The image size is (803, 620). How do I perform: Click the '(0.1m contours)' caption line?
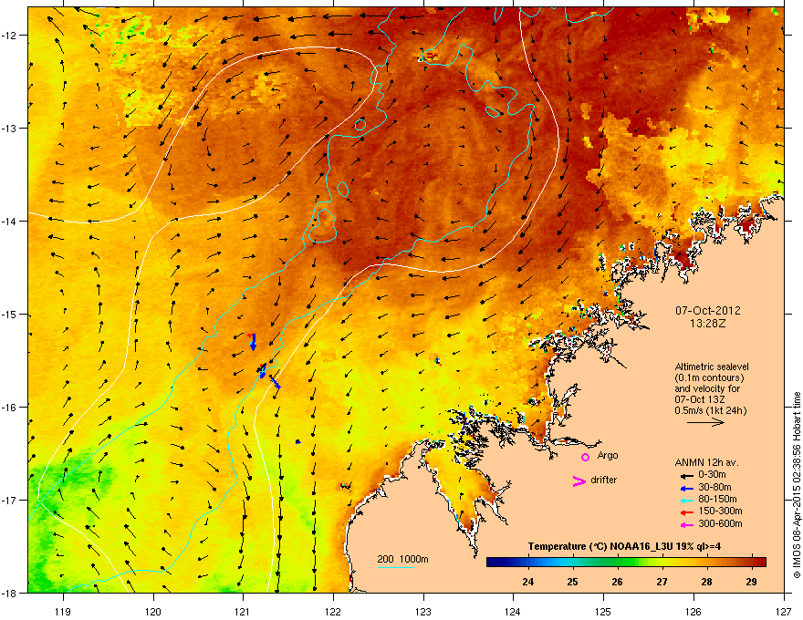(x=709, y=378)
